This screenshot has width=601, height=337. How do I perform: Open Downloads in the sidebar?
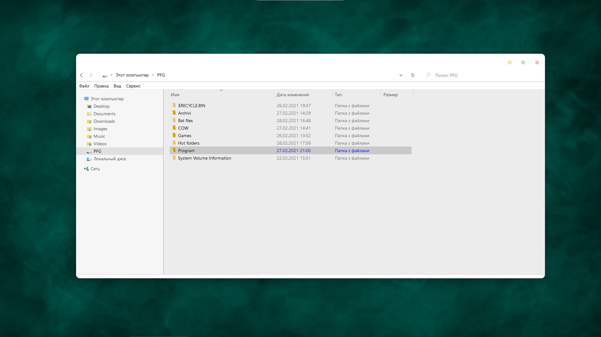tap(104, 121)
